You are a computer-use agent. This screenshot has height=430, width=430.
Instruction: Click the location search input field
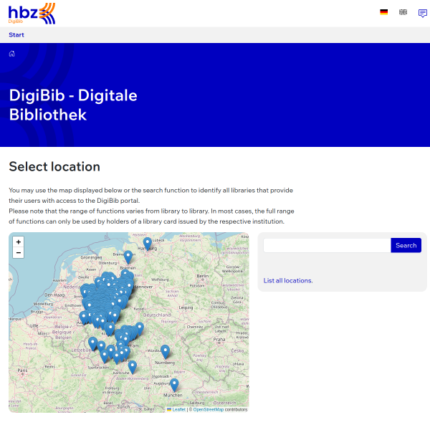(327, 245)
